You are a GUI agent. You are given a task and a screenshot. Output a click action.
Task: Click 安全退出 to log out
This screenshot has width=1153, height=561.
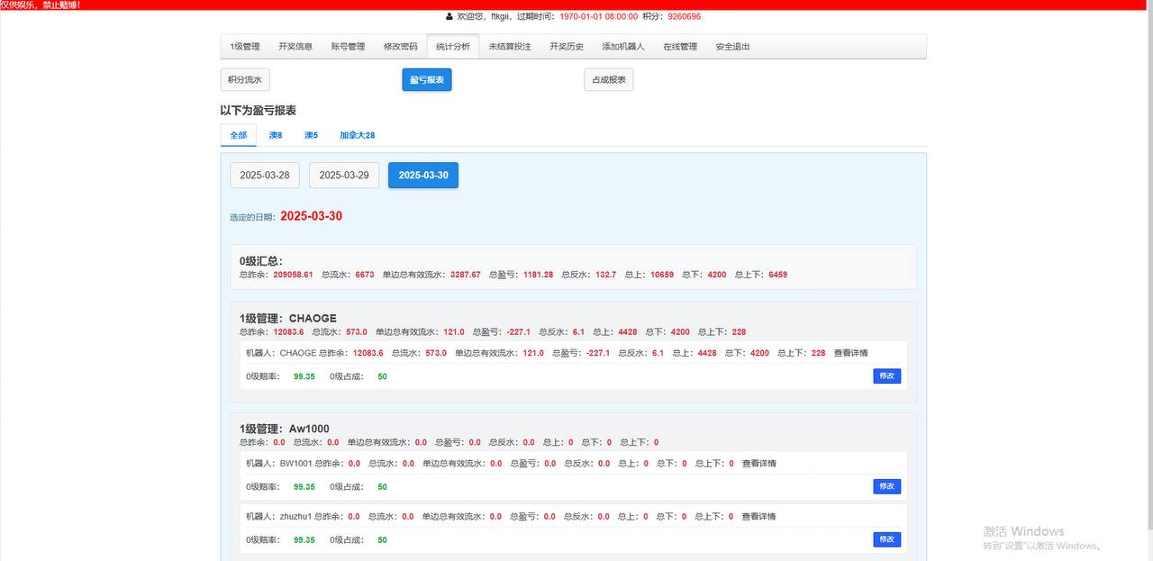732,47
